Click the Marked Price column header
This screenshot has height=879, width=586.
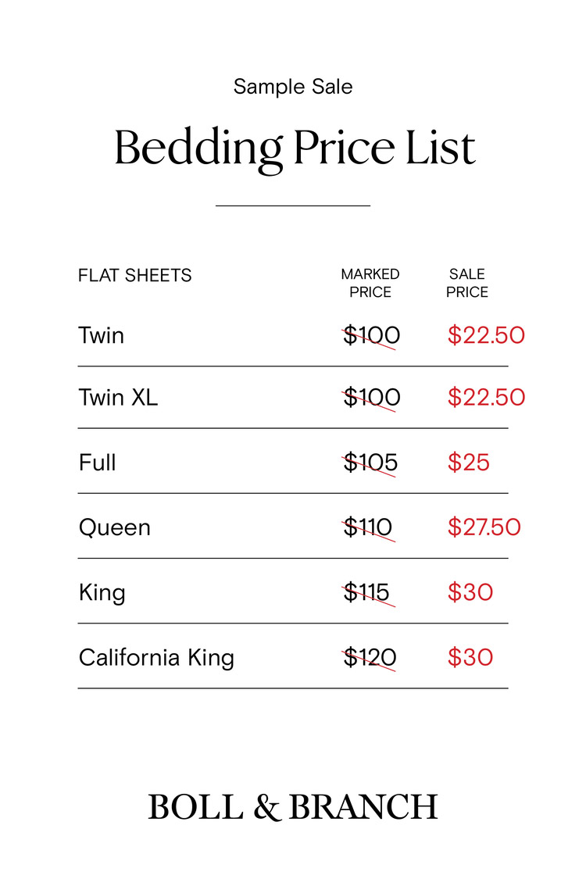click(x=370, y=283)
